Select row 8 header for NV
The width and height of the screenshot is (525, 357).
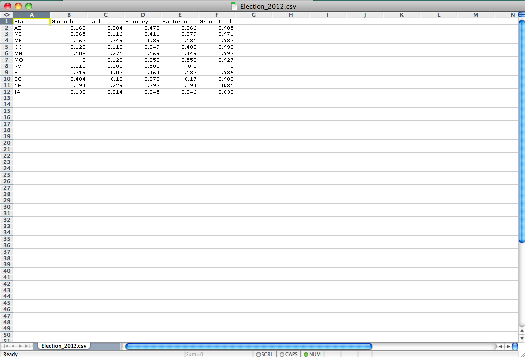coord(6,66)
